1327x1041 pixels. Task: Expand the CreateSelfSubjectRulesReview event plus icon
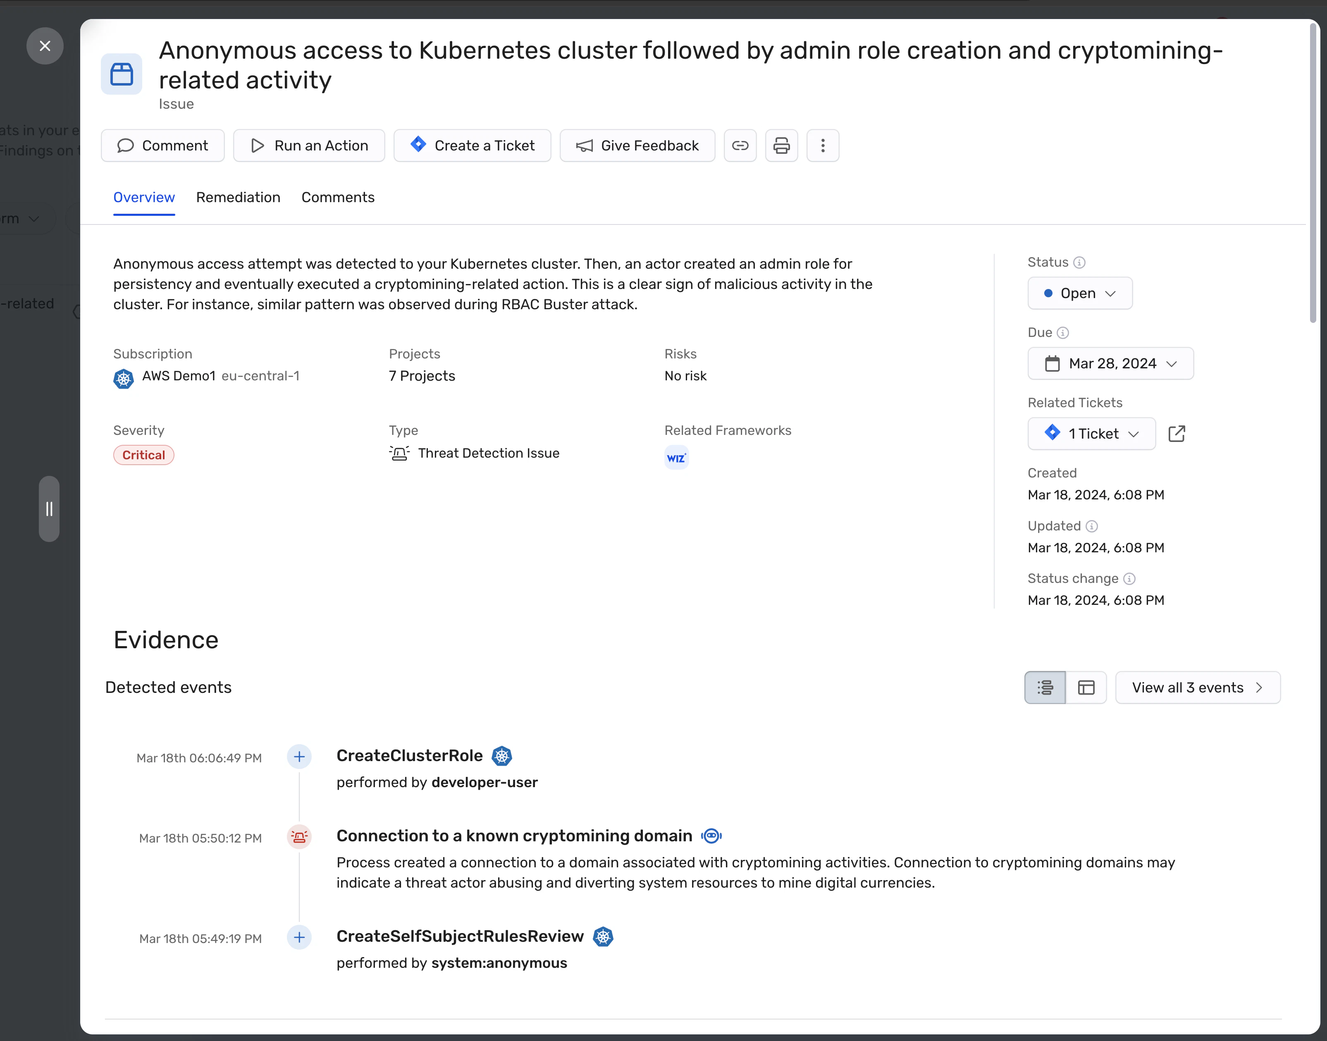point(299,937)
